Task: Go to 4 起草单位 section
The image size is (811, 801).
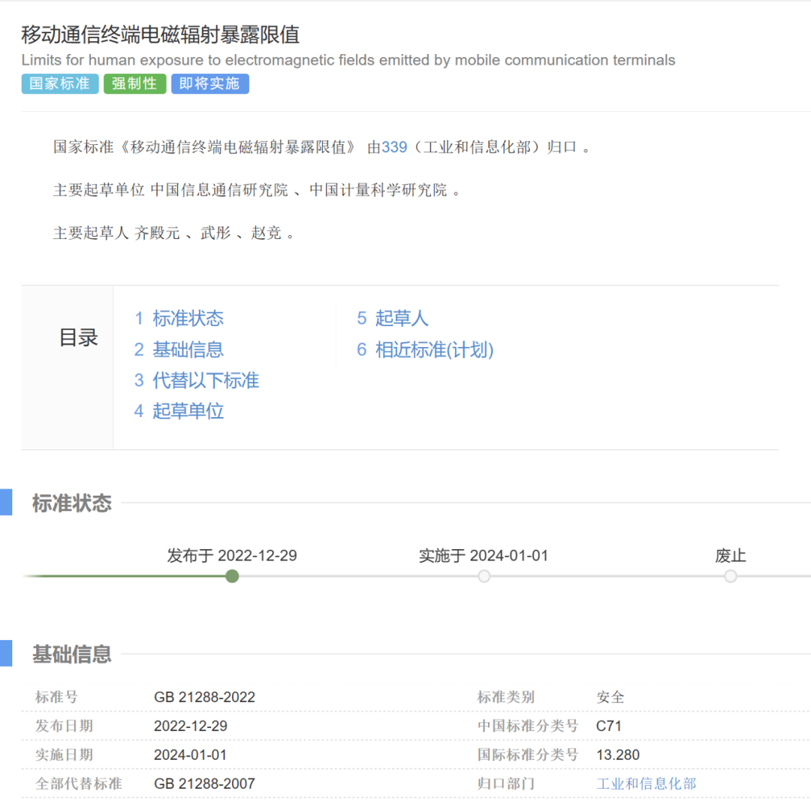Action: (179, 411)
